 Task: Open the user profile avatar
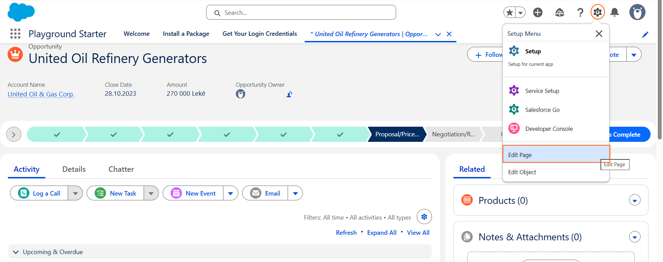point(637,12)
